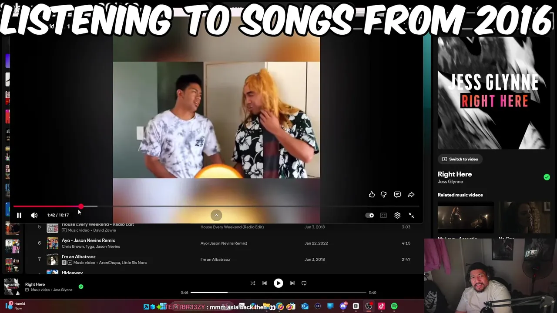Click the now playing album cover thumbnail
557x313 pixels.
click(12, 286)
